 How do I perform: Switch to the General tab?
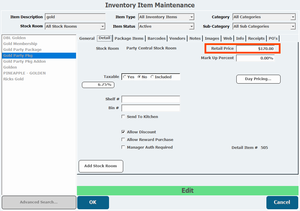87,39
